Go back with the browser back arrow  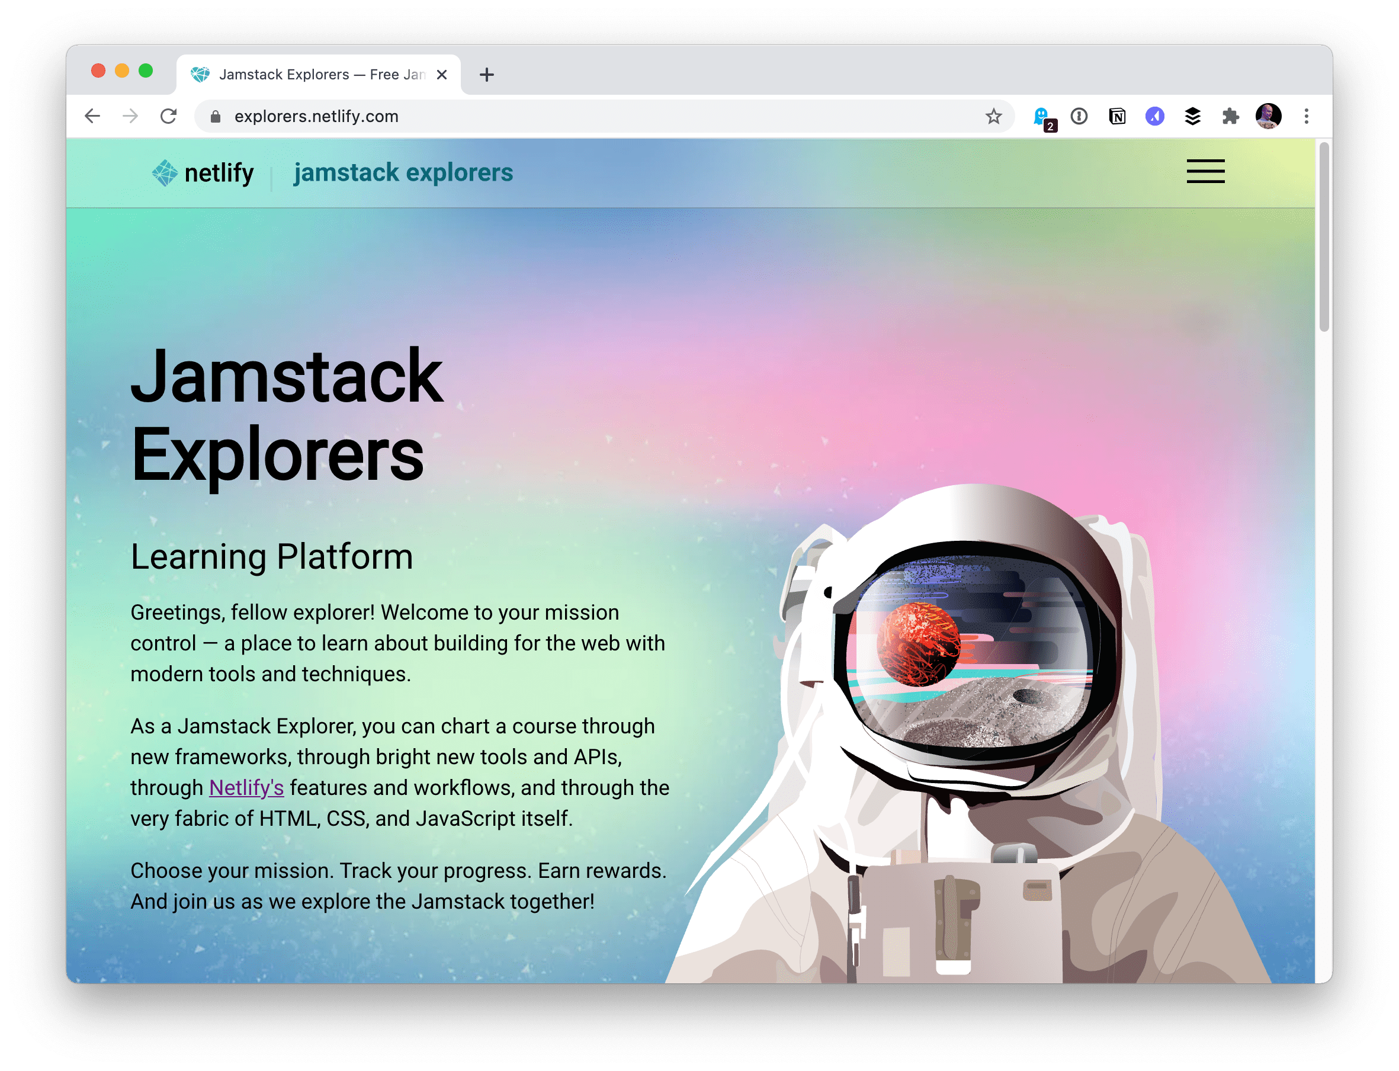point(92,116)
